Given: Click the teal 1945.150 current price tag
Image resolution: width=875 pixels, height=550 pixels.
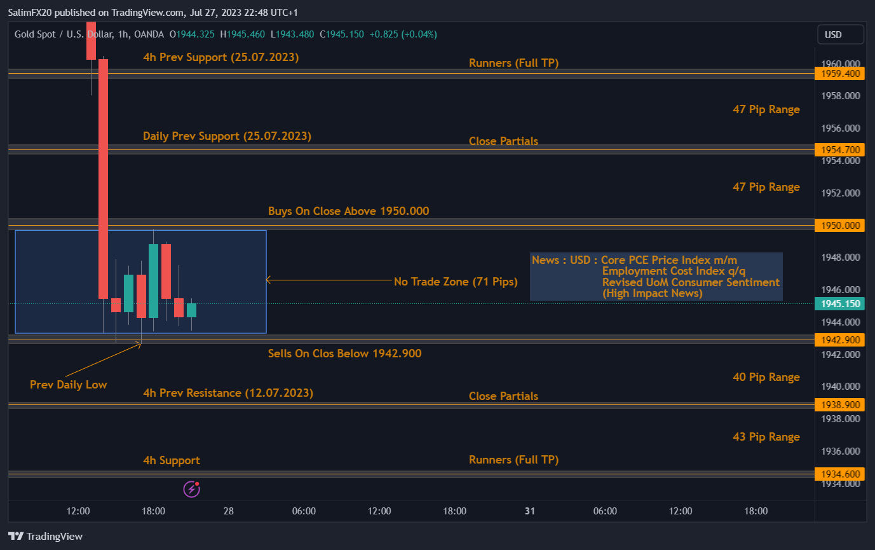Looking at the screenshot, I should coord(839,303).
